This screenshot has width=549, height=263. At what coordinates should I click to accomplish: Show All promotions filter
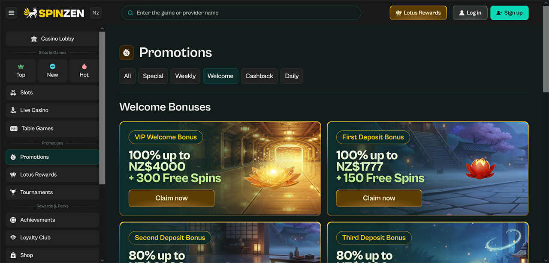point(127,76)
